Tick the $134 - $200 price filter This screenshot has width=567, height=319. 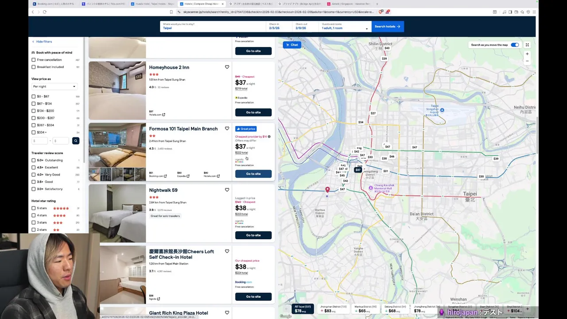click(x=33, y=111)
